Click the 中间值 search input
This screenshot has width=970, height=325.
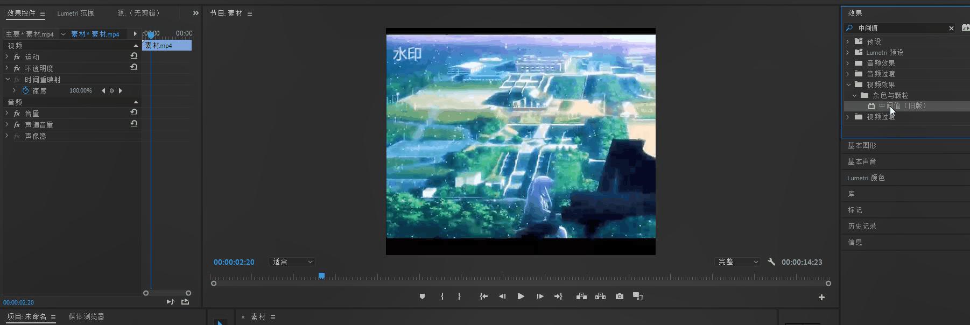pos(900,28)
